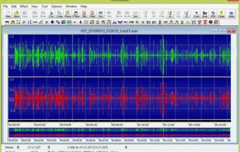Click the Save toolbar icon

pos(25,14)
